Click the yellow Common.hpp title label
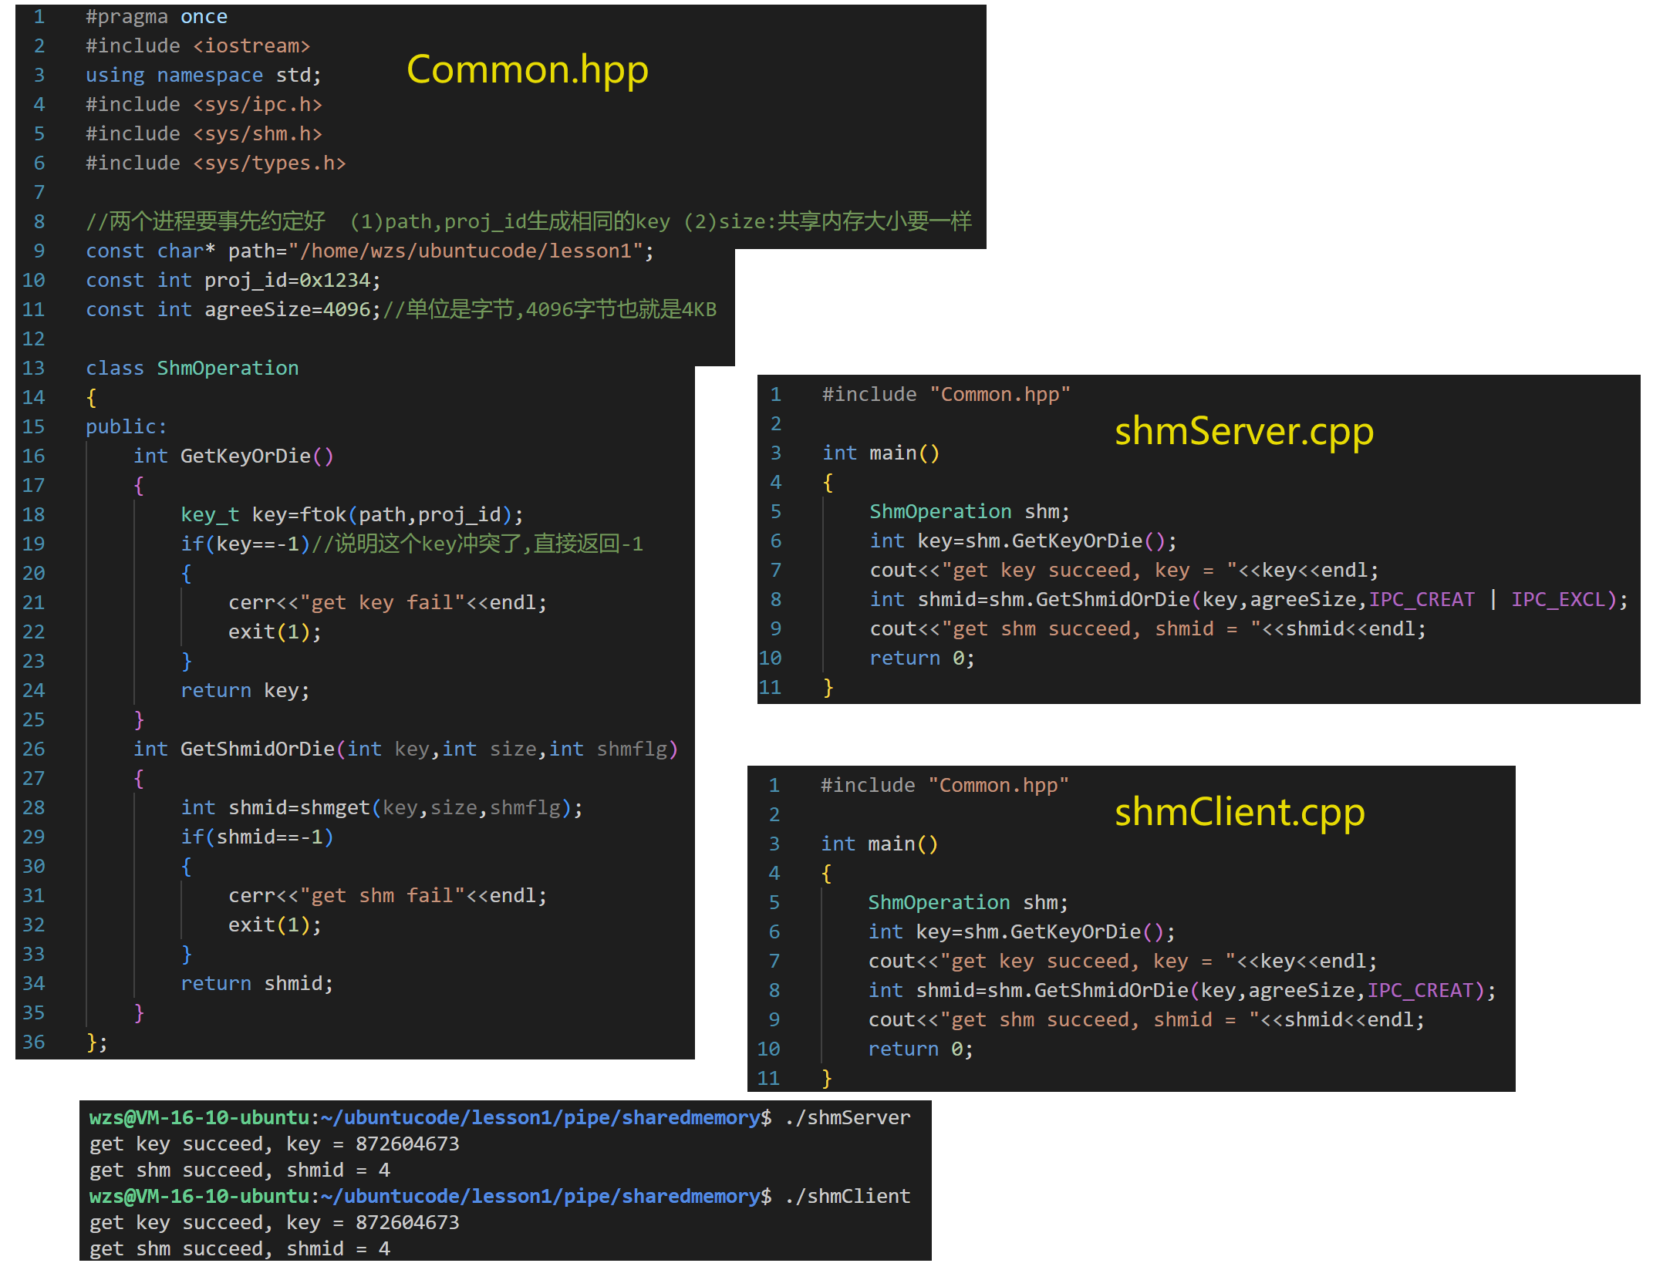This screenshot has height=1280, width=1653. coord(528,70)
